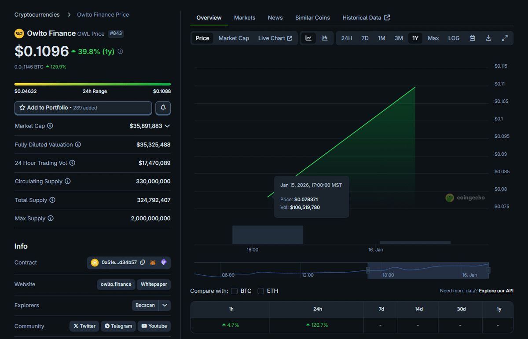528x339 pixels.
Task: Open the Overview tab
Action: coord(209,18)
